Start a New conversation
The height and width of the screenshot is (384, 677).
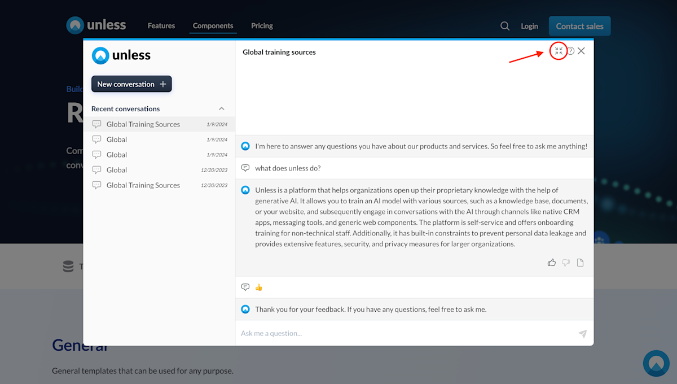pyautogui.click(x=131, y=83)
